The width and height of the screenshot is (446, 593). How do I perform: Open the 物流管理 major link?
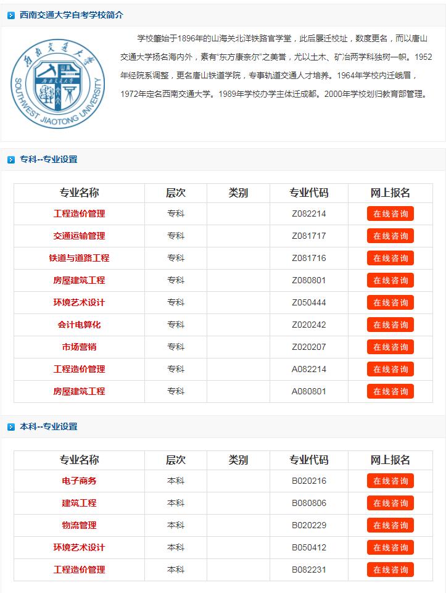click(79, 525)
